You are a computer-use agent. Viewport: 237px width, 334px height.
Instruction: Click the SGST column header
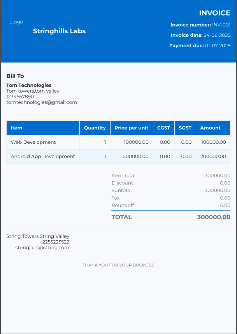tap(185, 128)
